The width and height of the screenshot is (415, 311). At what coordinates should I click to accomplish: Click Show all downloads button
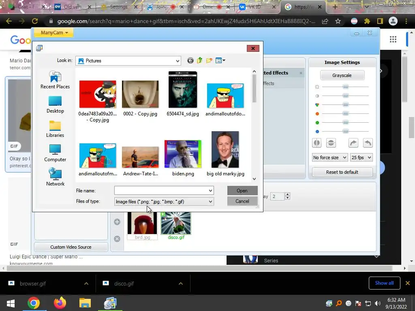pos(384,283)
